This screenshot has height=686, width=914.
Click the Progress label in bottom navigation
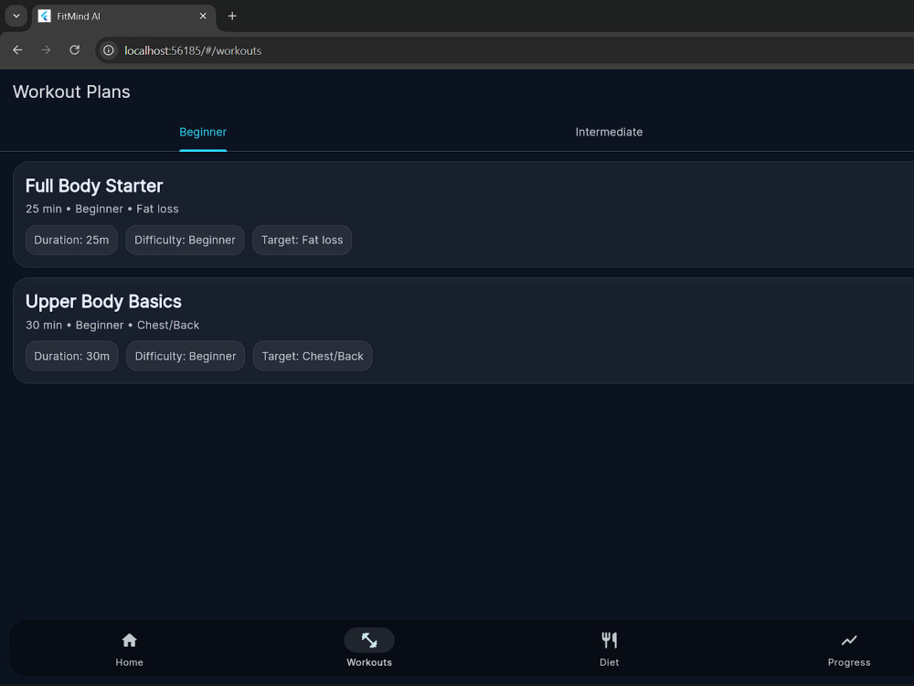click(849, 662)
